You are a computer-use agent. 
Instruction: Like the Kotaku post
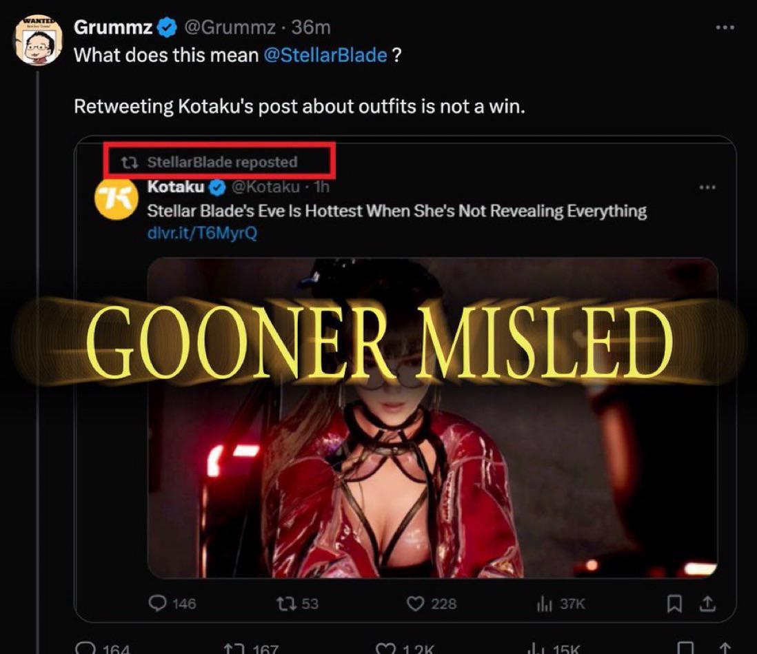coord(415,603)
